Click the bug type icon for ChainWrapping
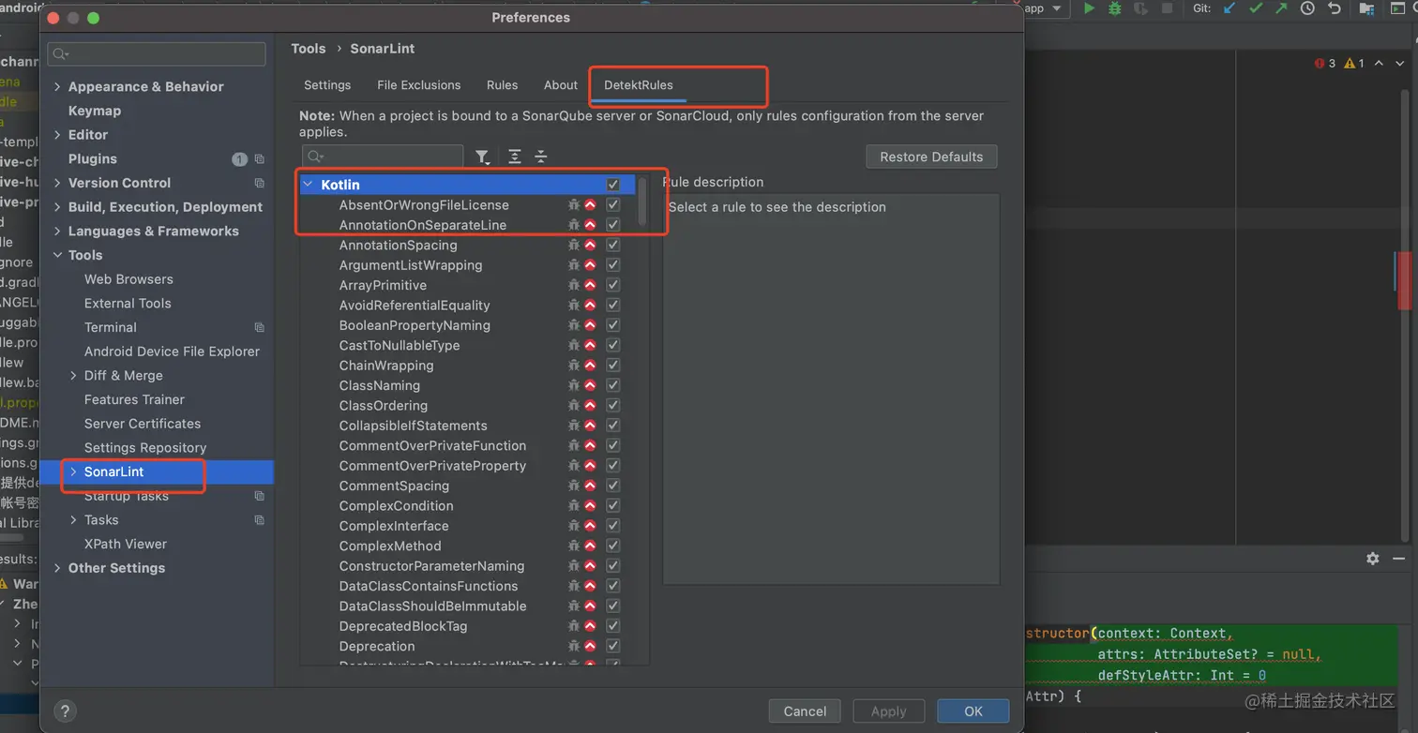 (574, 366)
